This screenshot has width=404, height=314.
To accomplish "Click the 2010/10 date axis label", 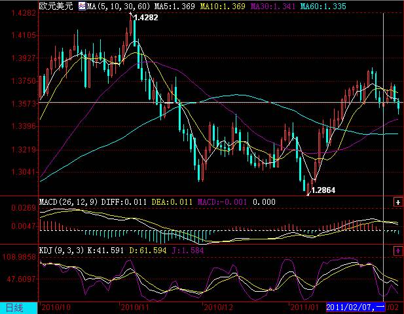I will pyautogui.click(x=56, y=307).
